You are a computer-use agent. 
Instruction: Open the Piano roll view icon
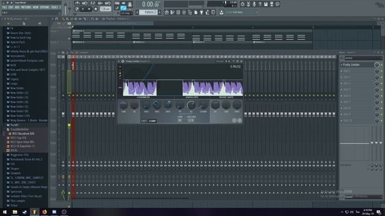[173, 12]
